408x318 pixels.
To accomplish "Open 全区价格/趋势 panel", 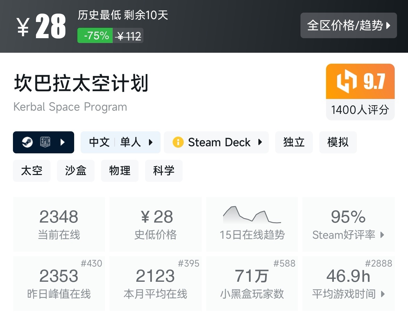I will point(348,26).
